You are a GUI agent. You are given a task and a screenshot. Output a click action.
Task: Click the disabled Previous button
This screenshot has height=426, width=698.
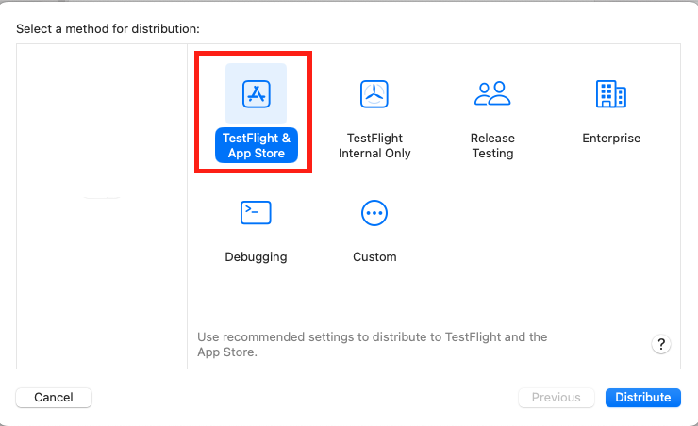point(556,397)
